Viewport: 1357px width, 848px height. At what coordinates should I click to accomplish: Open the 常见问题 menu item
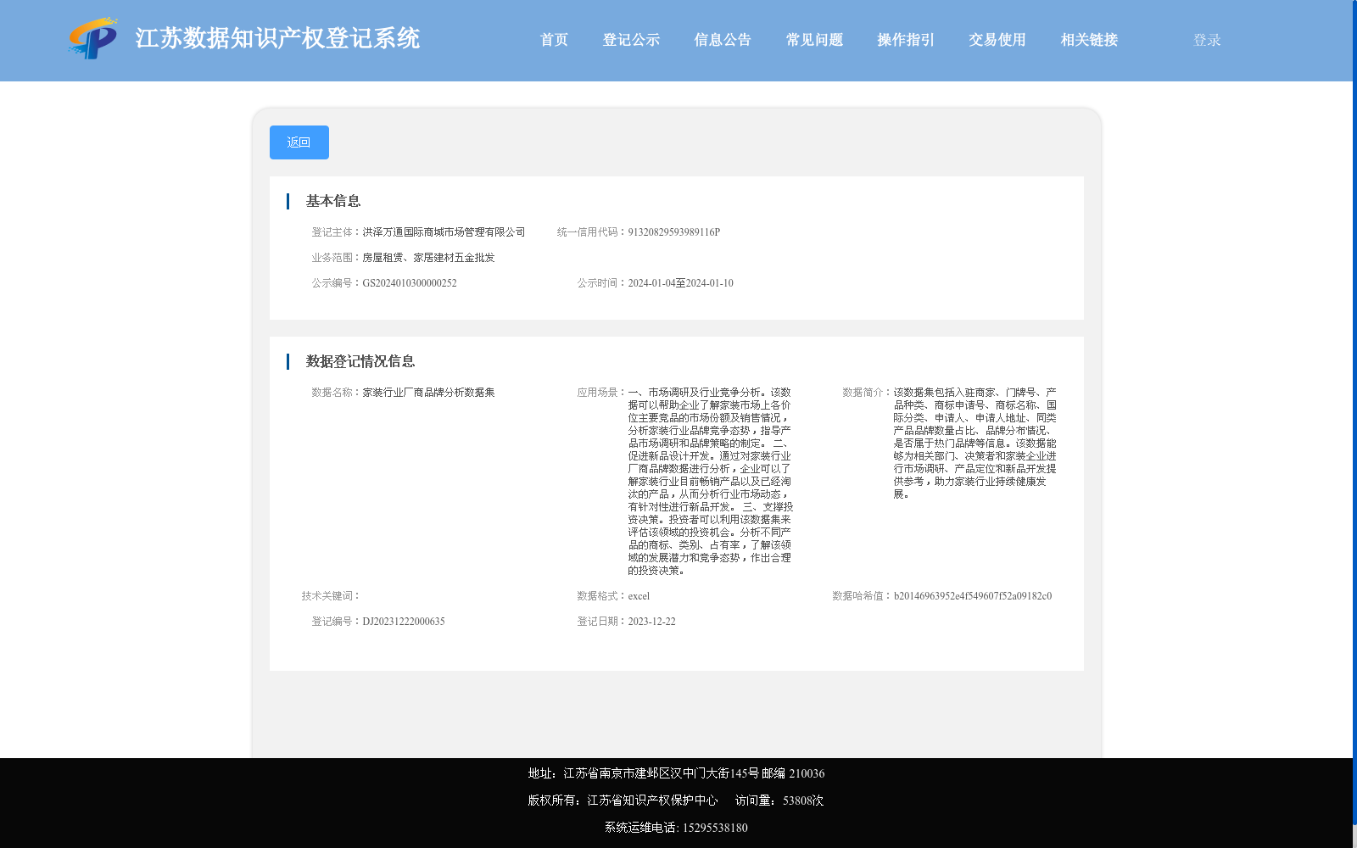click(814, 40)
